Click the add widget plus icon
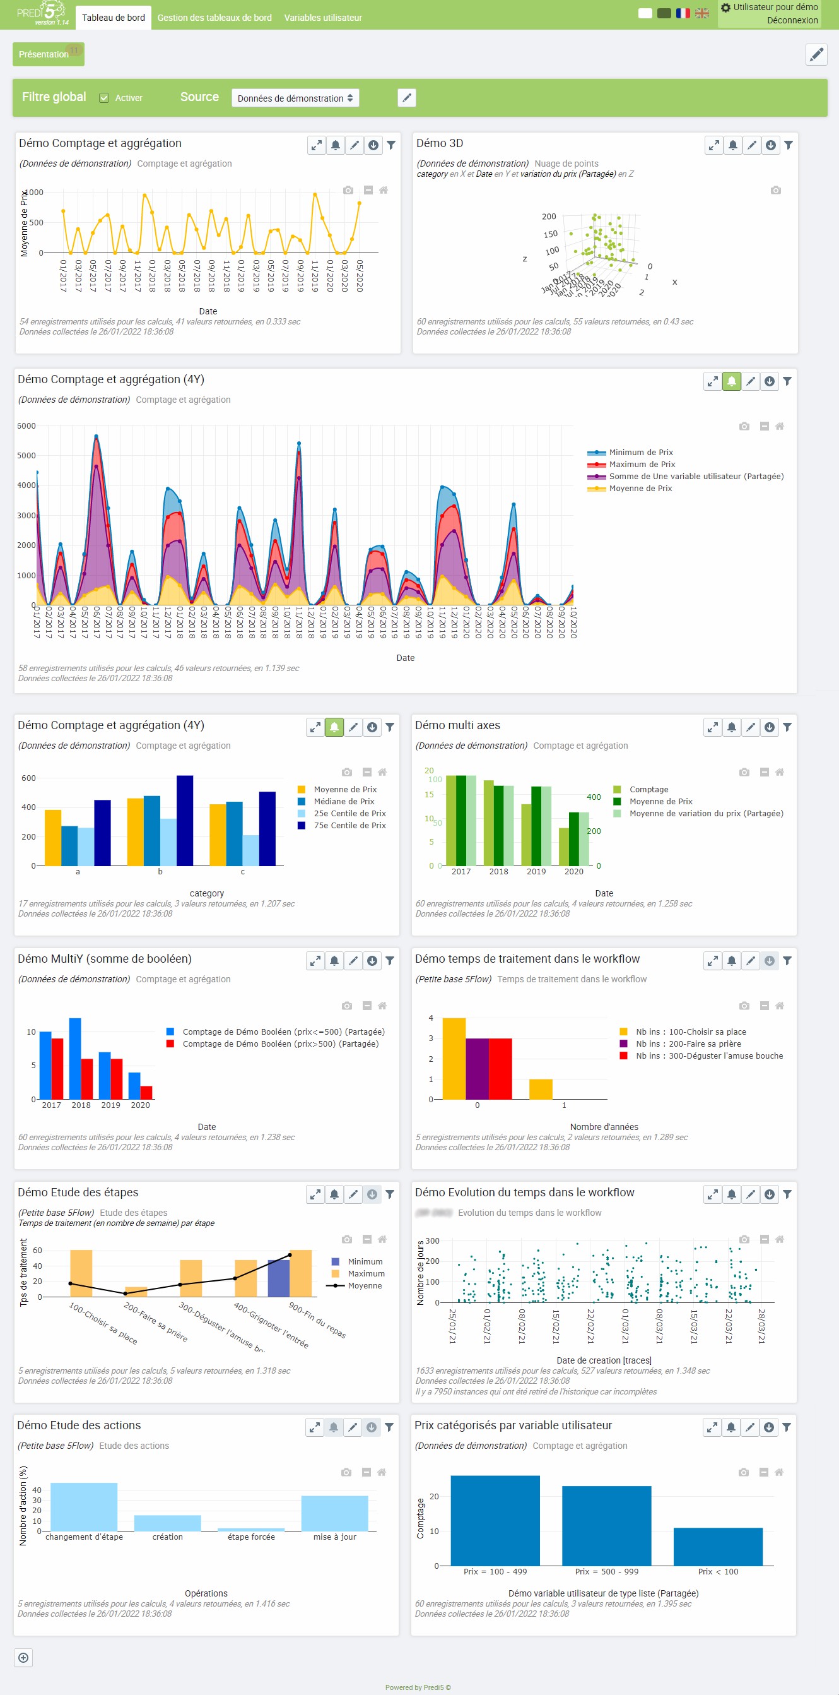839x1695 pixels. pos(23,1658)
